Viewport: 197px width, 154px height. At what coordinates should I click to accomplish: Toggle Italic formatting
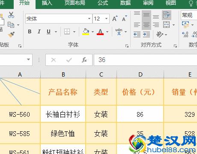point(39,32)
